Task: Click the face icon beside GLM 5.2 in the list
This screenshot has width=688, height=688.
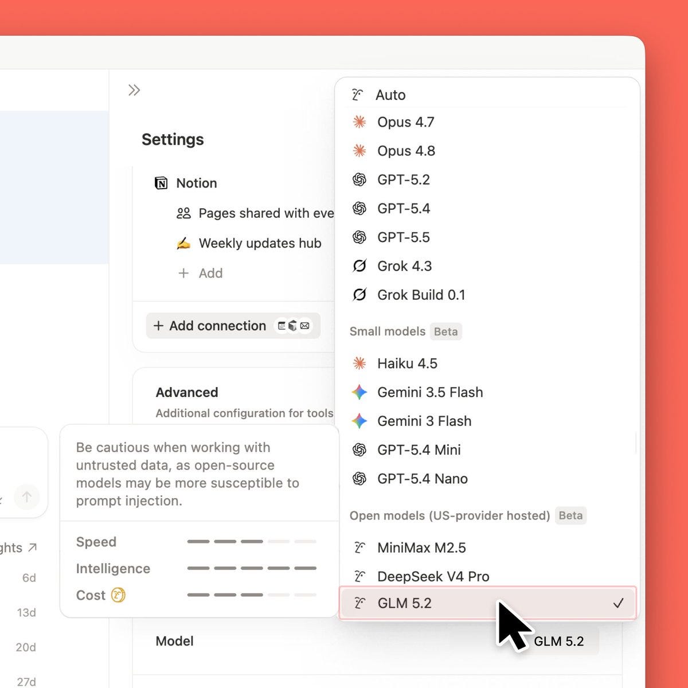Action: click(359, 603)
